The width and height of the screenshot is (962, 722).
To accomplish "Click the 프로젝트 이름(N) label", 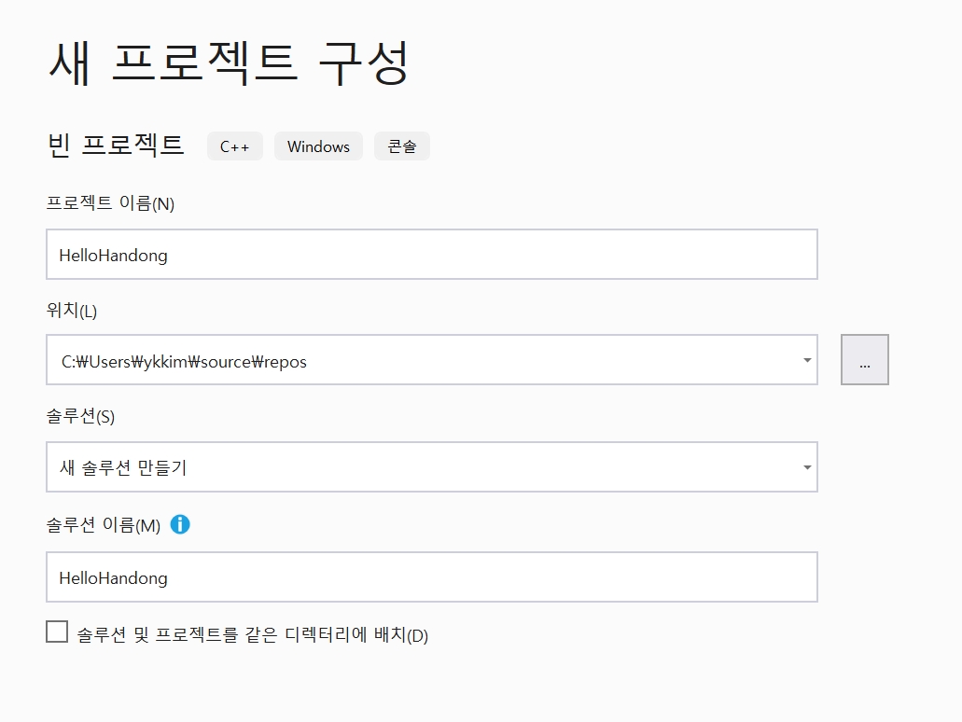I will coord(110,203).
